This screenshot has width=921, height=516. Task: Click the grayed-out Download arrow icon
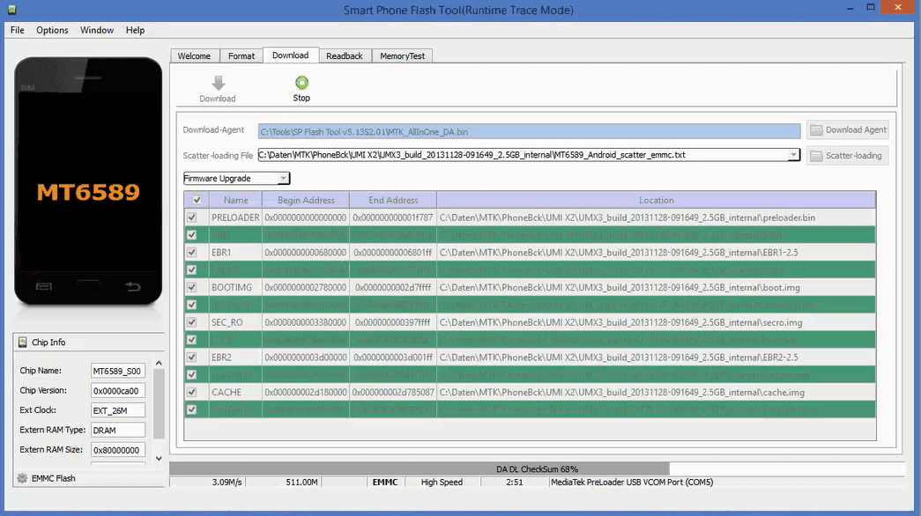[x=218, y=83]
